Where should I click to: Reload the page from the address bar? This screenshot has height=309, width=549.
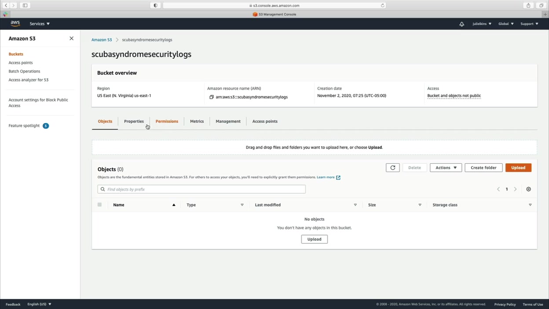tap(383, 5)
